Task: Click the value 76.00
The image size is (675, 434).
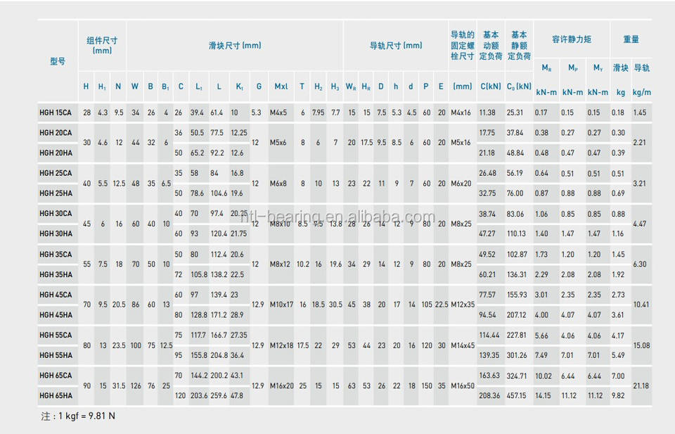Action: [x=515, y=193]
